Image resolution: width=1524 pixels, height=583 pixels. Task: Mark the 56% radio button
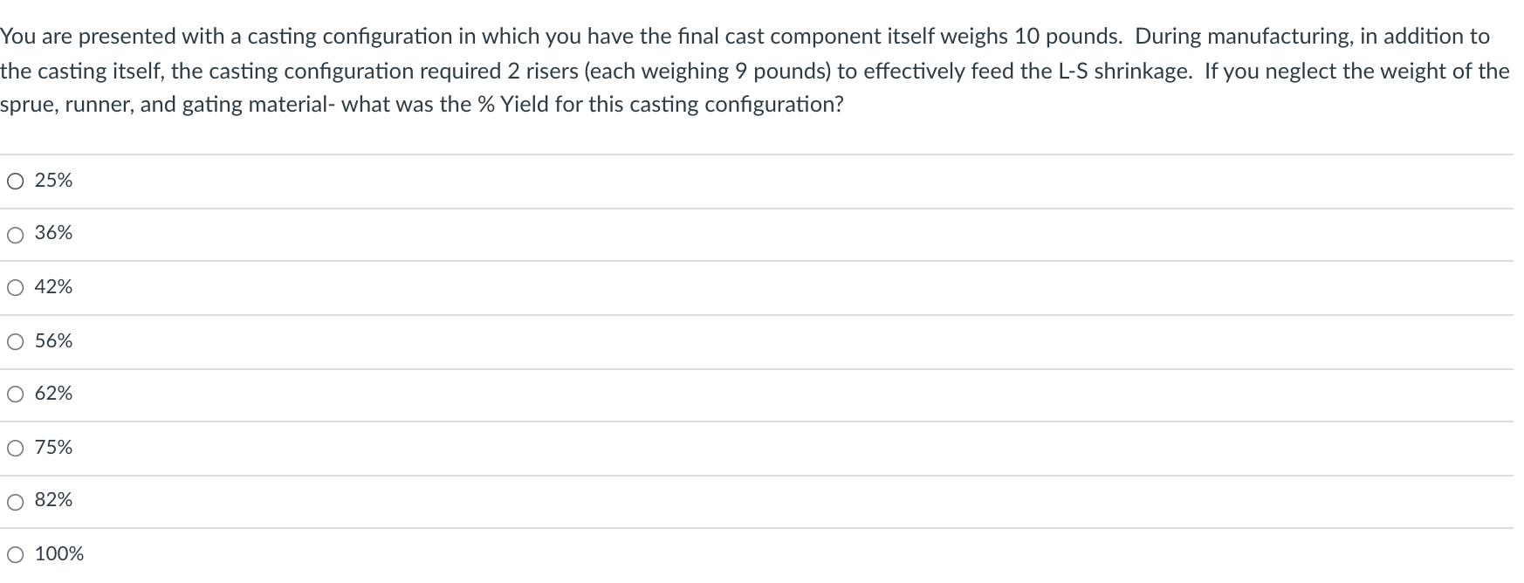[15, 342]
